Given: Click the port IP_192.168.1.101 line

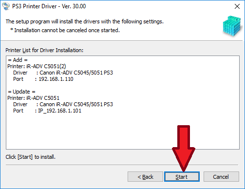Looking at the screenshot, I should click(x=47, y=111).
